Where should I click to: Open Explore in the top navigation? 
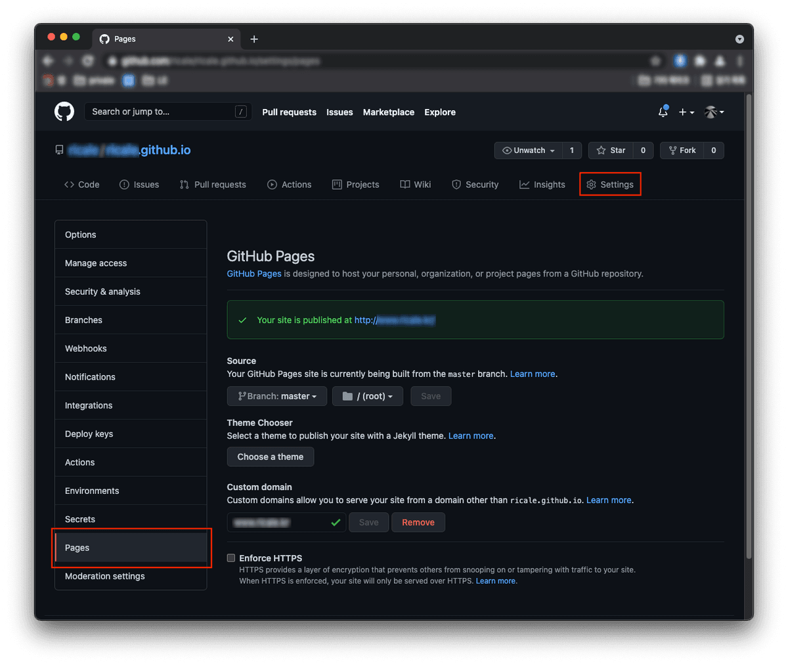(x=440, y=112)
